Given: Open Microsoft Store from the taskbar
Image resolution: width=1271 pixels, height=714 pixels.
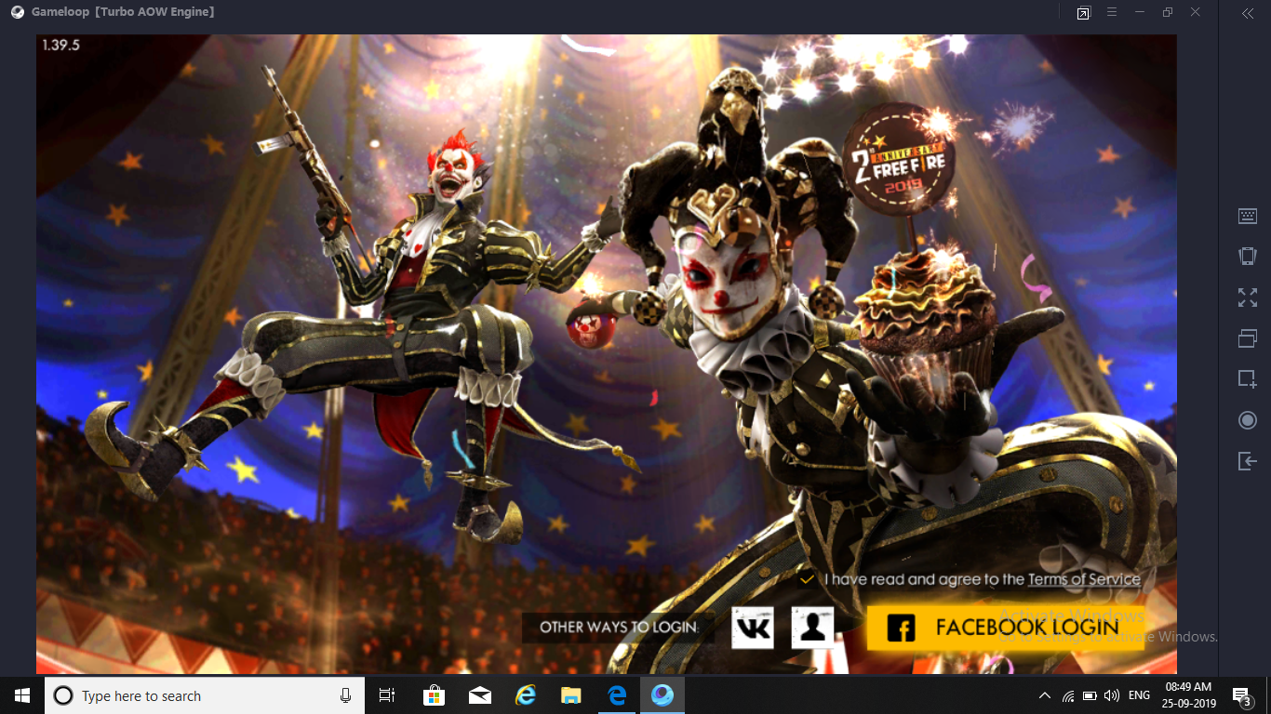Looking at the screenshot, I should (x=434, y=695).
